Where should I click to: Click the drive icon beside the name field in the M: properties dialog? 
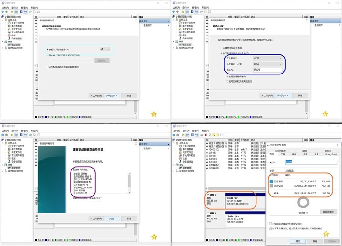[273, 162]
